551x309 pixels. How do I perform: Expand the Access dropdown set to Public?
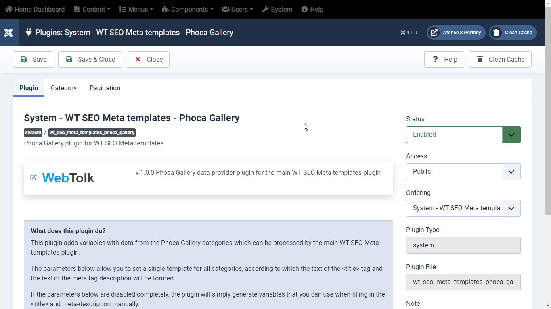pyautogui.click(x=463, y=172)
